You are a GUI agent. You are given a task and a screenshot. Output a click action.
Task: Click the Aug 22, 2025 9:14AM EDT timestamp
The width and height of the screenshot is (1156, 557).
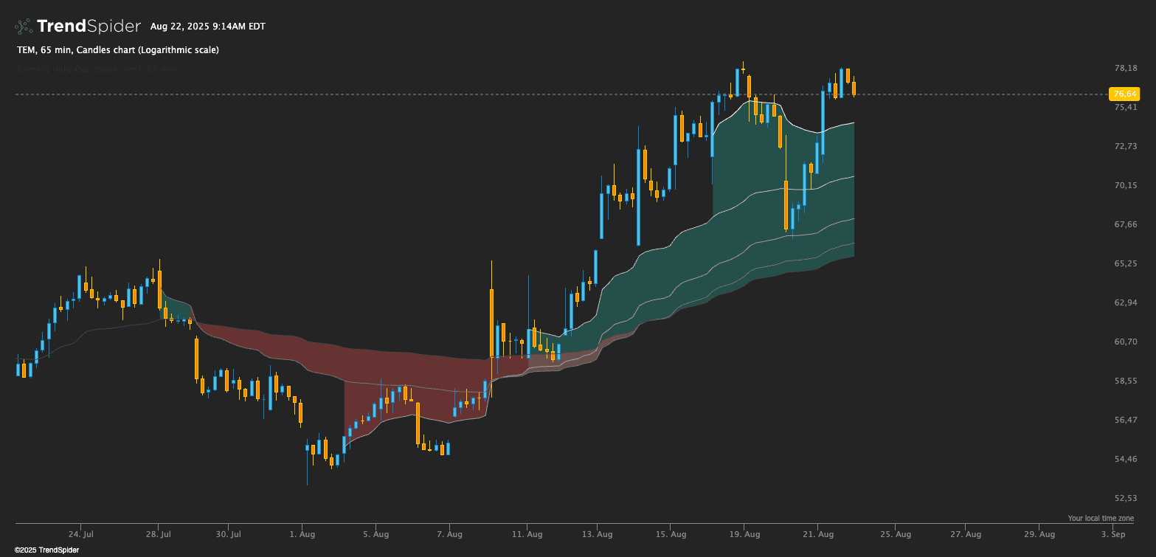(x=207, y=27)
